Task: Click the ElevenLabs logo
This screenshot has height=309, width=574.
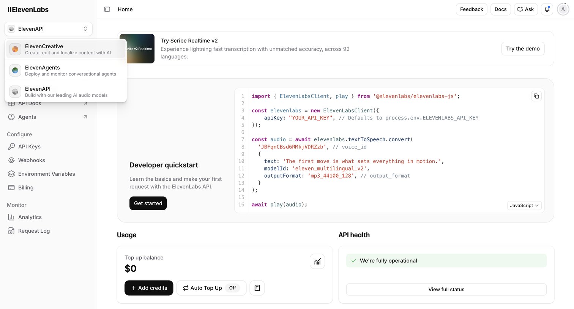Action: coord(28,9)
